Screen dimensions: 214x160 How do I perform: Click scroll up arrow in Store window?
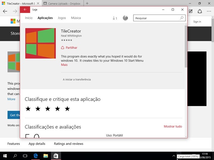click(186, 24)
